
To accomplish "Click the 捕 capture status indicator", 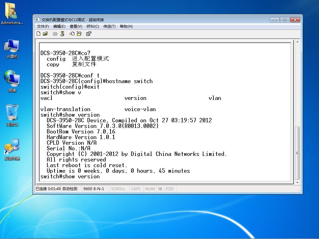I will point(160,189).
